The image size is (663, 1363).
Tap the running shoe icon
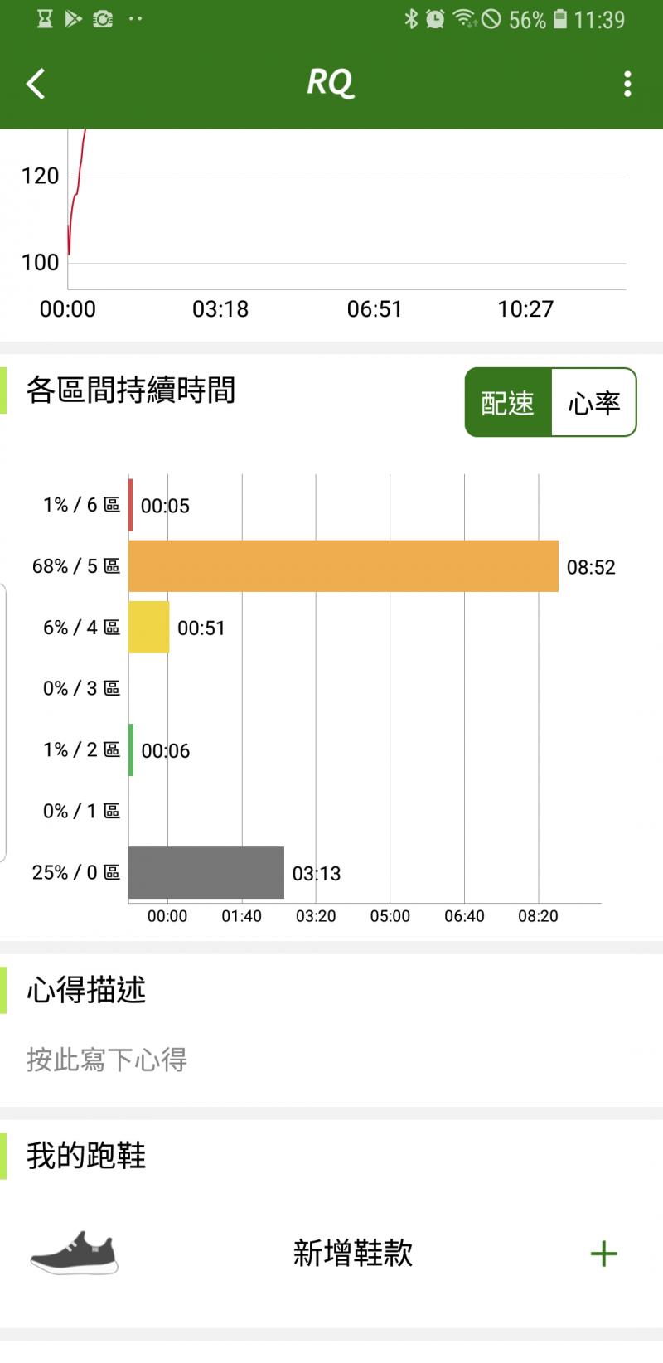point(75,1253)
